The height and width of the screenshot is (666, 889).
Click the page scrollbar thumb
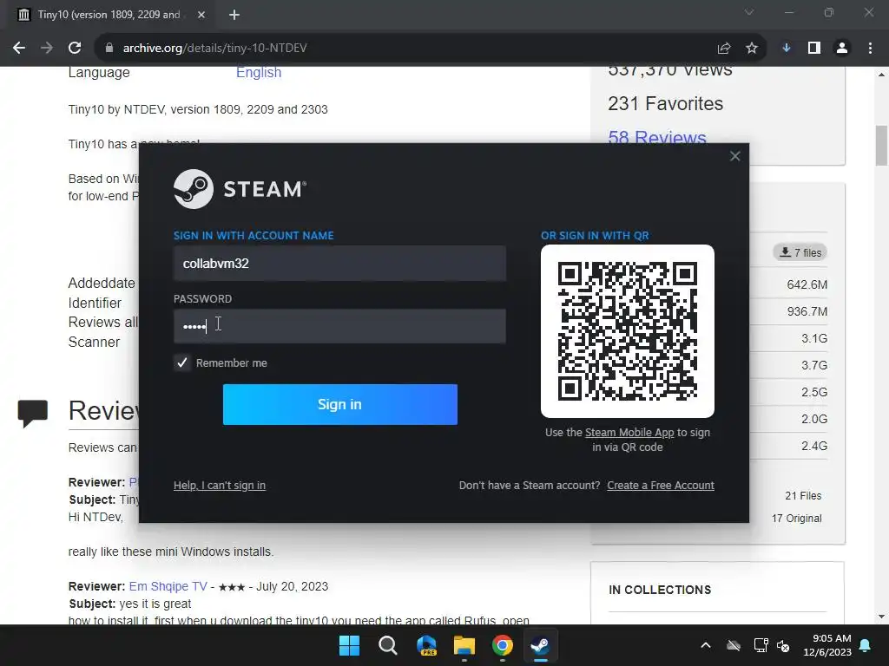point(881,146)
